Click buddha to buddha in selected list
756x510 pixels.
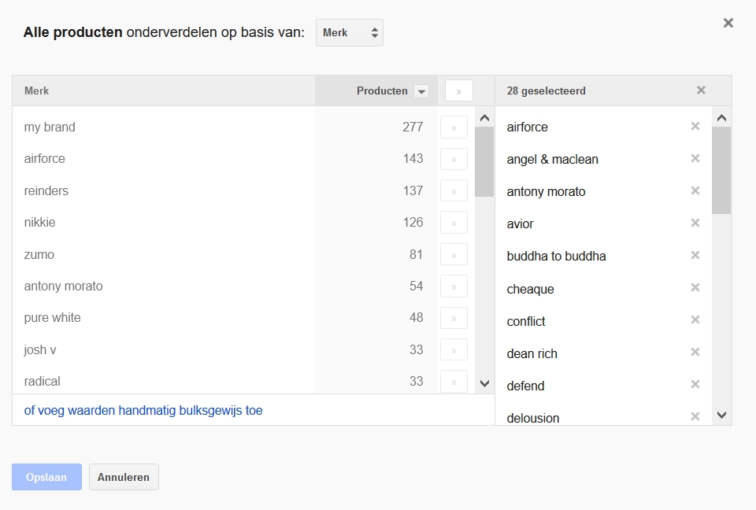(556, 256)
